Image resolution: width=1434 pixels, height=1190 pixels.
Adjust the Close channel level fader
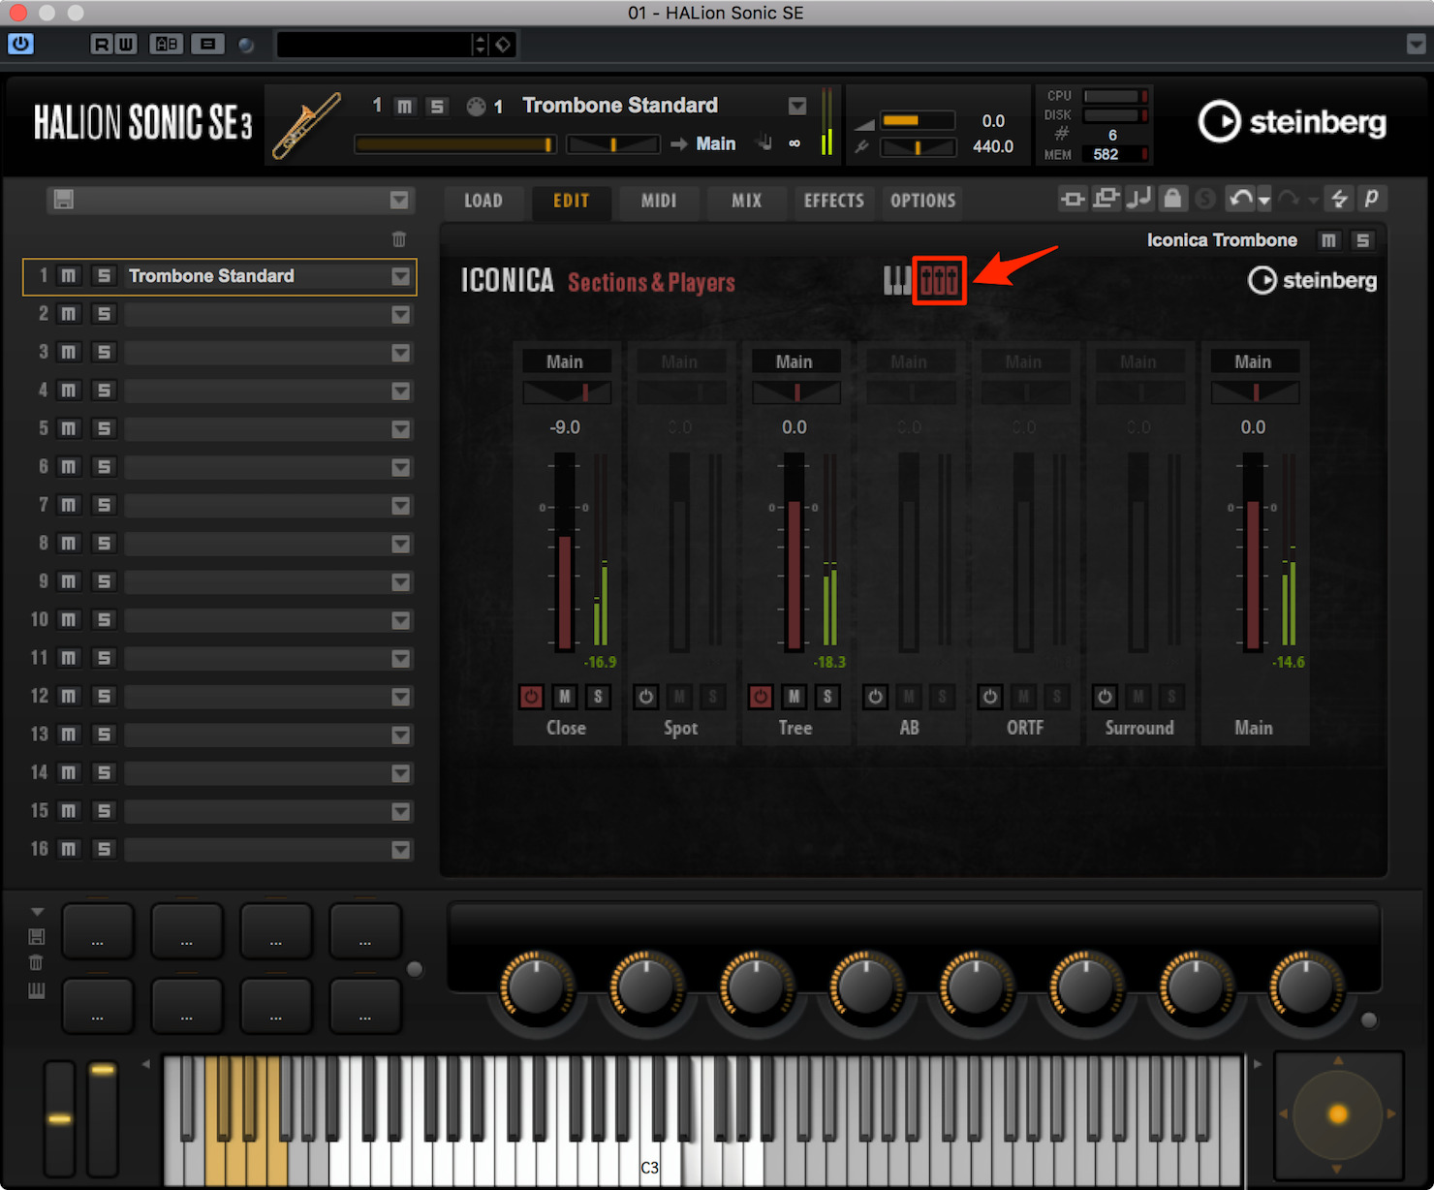(565, 551)
